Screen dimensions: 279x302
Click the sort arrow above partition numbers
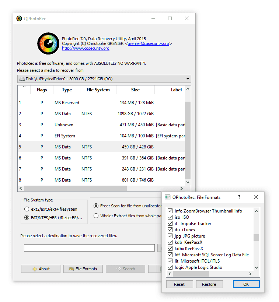24,87
